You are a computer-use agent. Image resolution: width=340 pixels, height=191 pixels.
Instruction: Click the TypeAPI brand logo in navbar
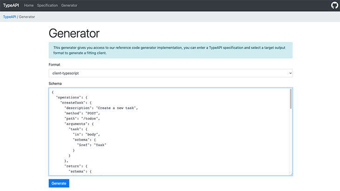12,6
